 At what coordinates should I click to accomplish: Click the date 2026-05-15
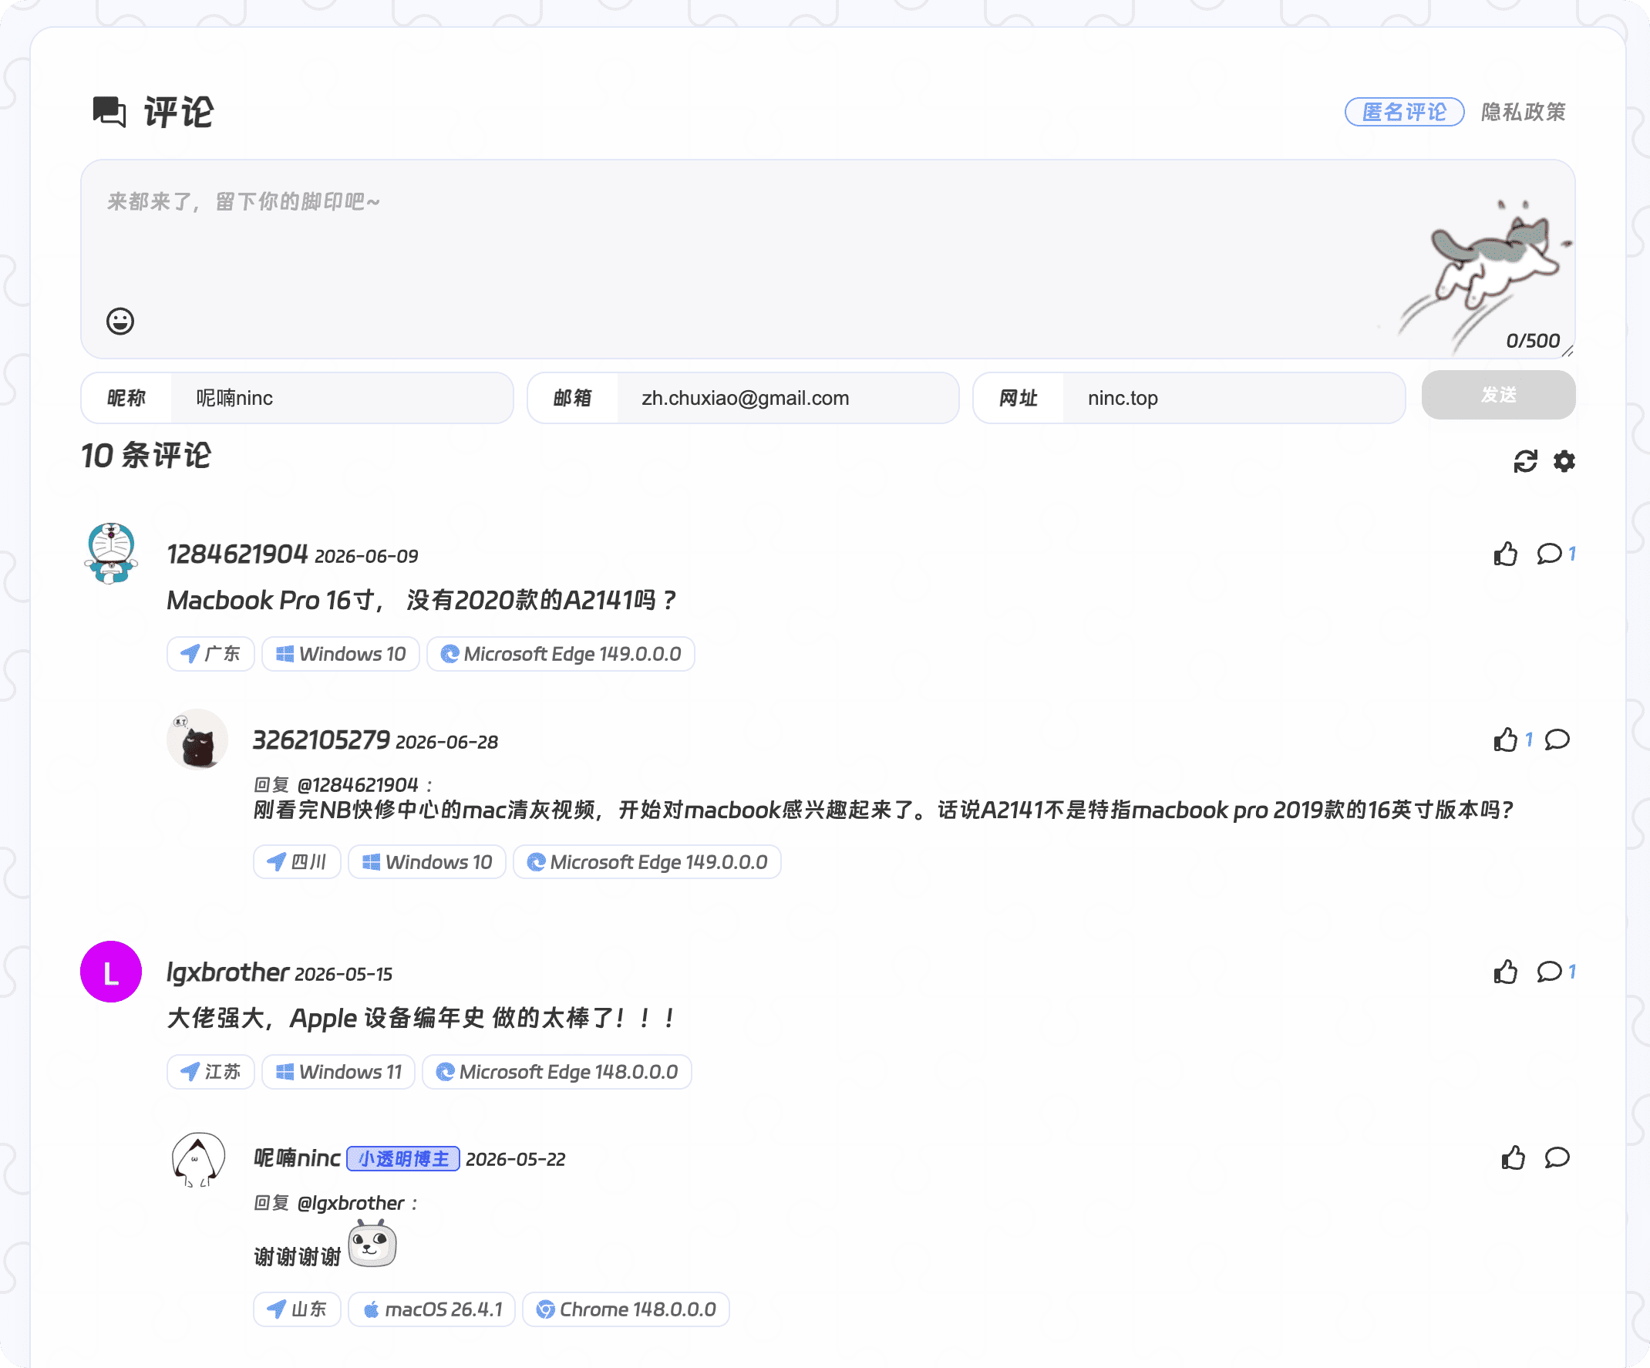tap(343, 975)
